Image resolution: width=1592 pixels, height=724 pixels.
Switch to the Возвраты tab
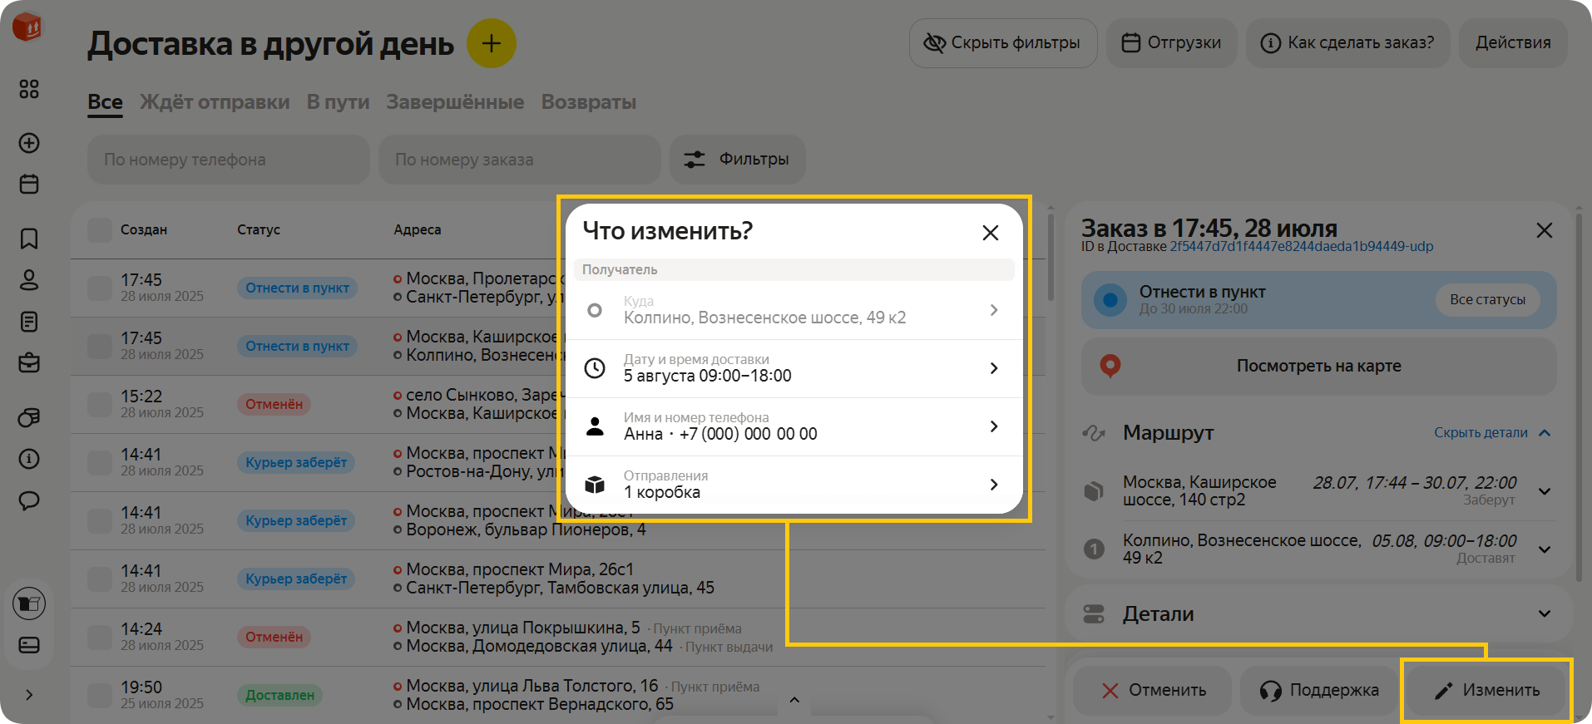pyautogui.click(x=588, y=102)
